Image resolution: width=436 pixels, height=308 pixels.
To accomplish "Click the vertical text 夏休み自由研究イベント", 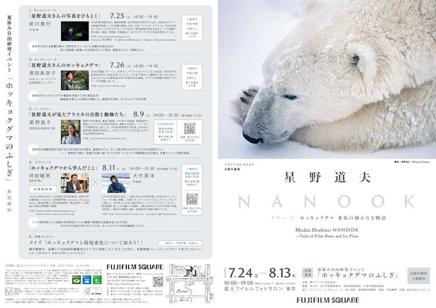I will click(9, 44).
